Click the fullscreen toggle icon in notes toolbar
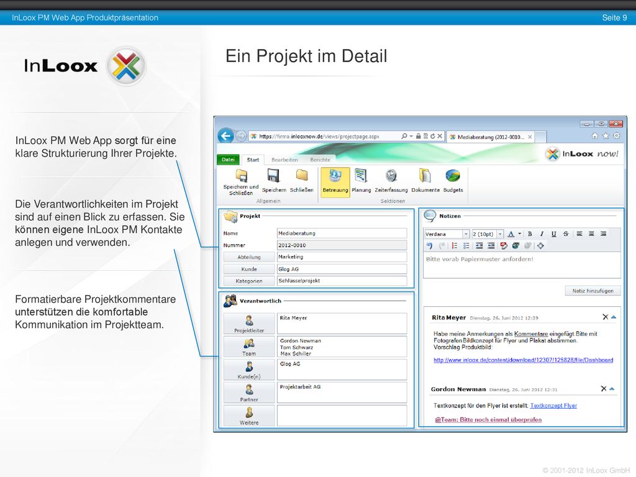Screen dimensions: 636x477 click(x=541, y=246)
